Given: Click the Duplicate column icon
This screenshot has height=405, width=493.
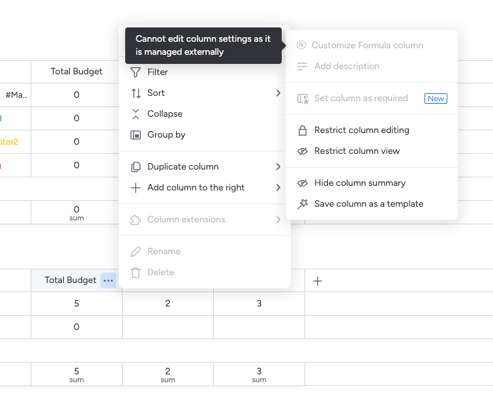Looking at the screenshot, I should [136, 167].
